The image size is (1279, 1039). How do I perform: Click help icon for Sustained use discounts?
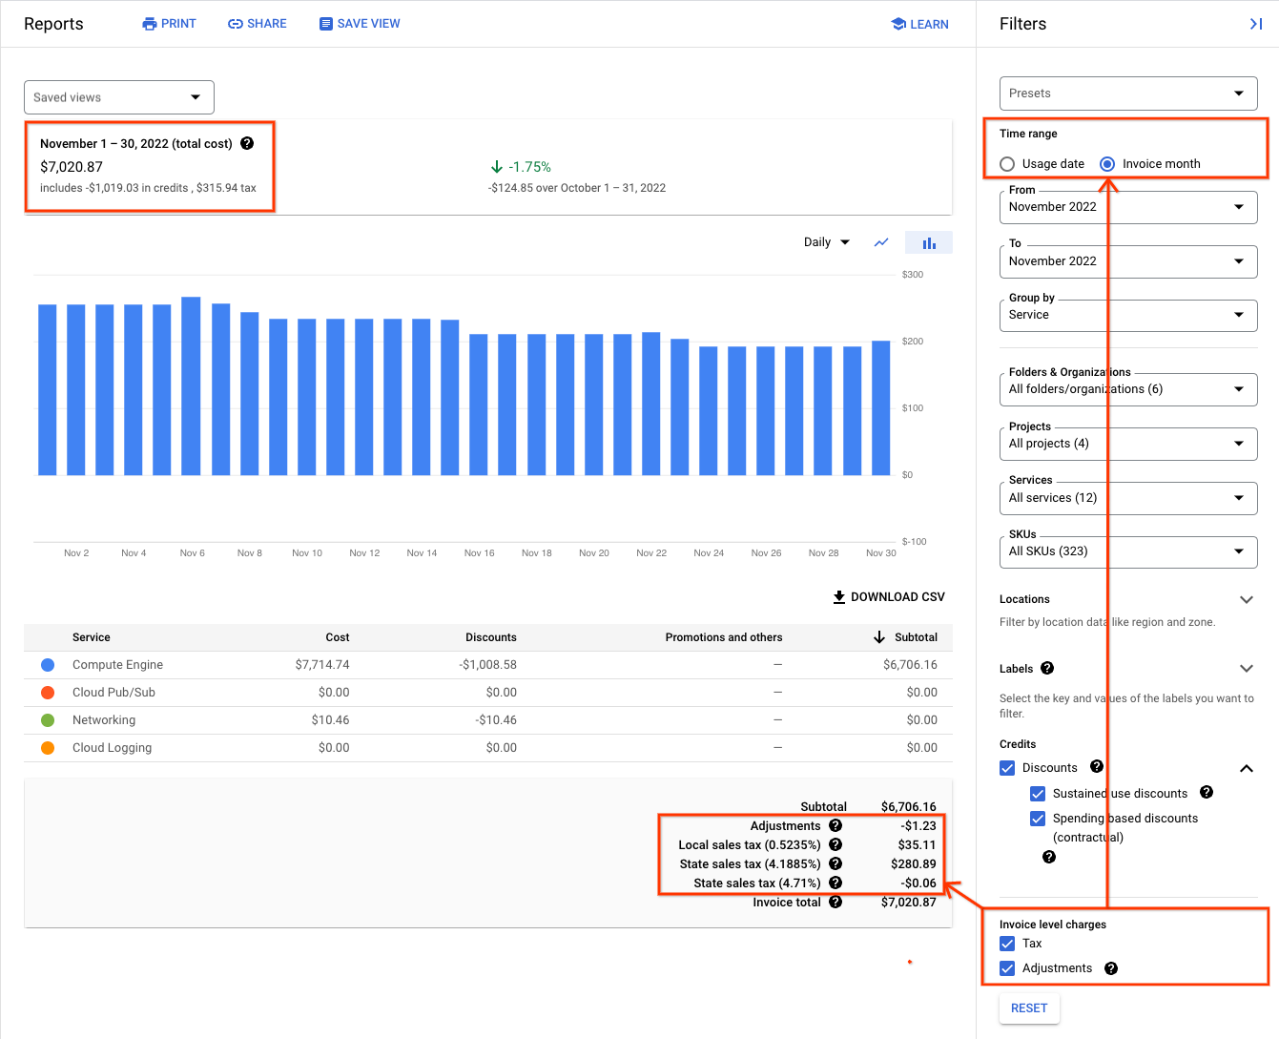pyautogui.click(x=1207, y=792)
